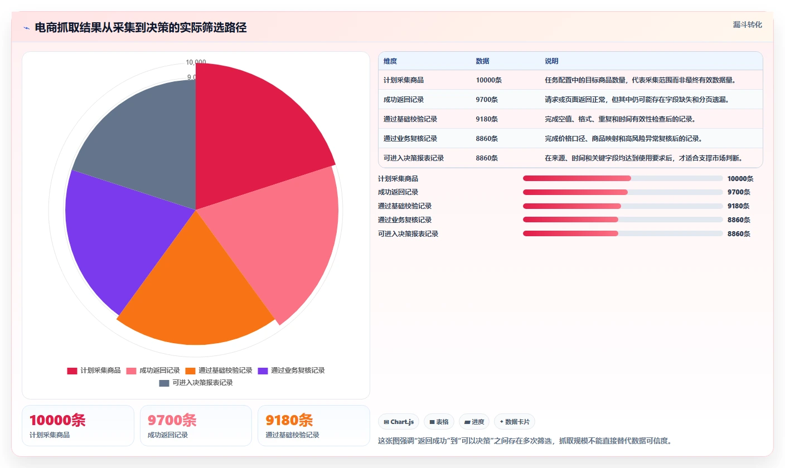Click 计划采集商品 in the table's first row
The width and height of the screenshot is (785, 468).
tap(404, 80)
